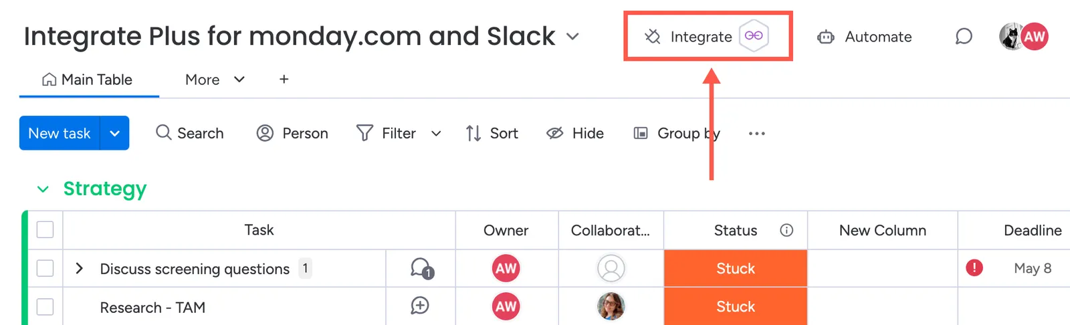Click the subitem count badge 1
The width and height of the screenshot is (1070, 325).
coord(305,268)
